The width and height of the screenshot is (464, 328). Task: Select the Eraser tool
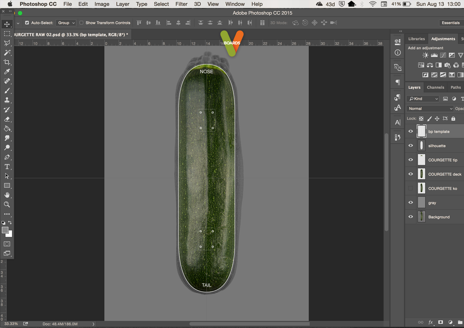coord(7,119)
